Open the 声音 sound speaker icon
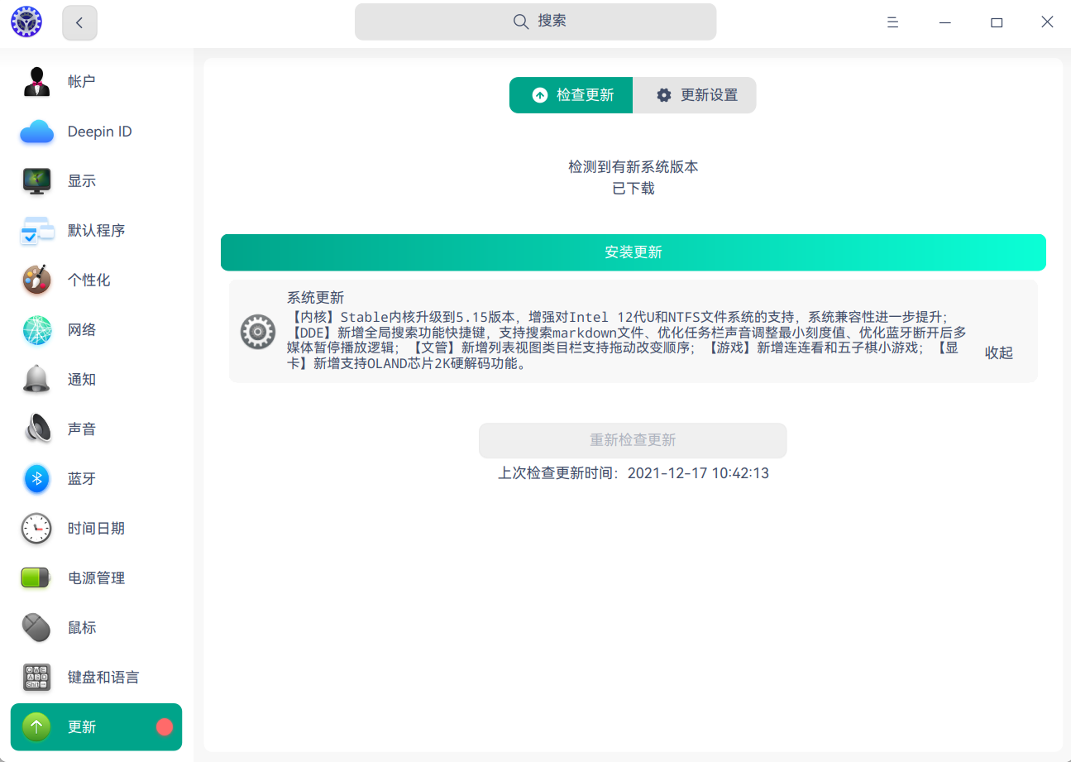1071x762 pixels. click(36, 429)
